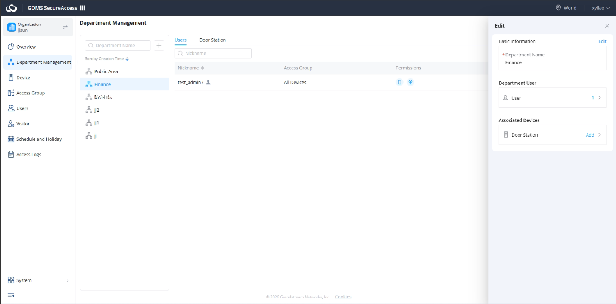
Task: Click the Finance value under Department Name
Action: click(513, 63)
